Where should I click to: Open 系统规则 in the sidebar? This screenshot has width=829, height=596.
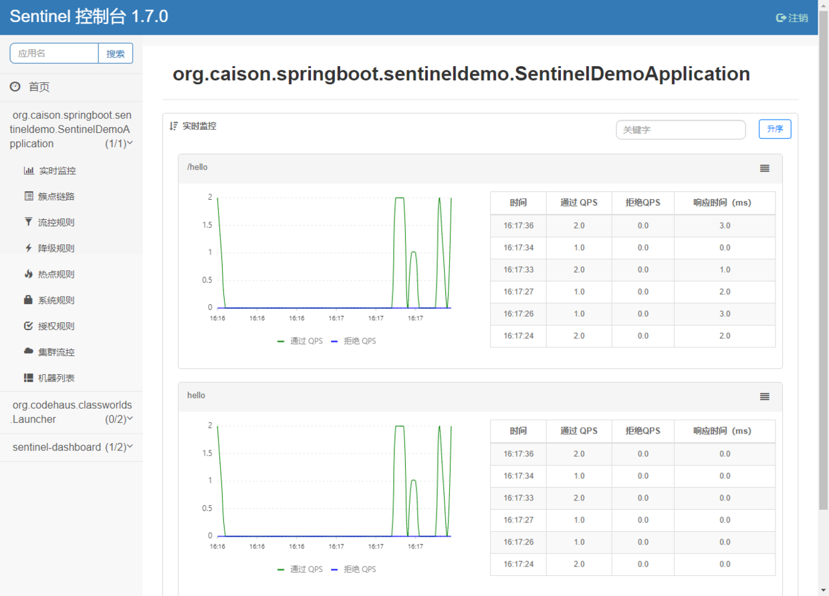pos(56,301)
